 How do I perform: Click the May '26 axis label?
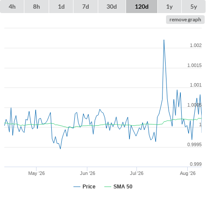(x=37, y=173)
